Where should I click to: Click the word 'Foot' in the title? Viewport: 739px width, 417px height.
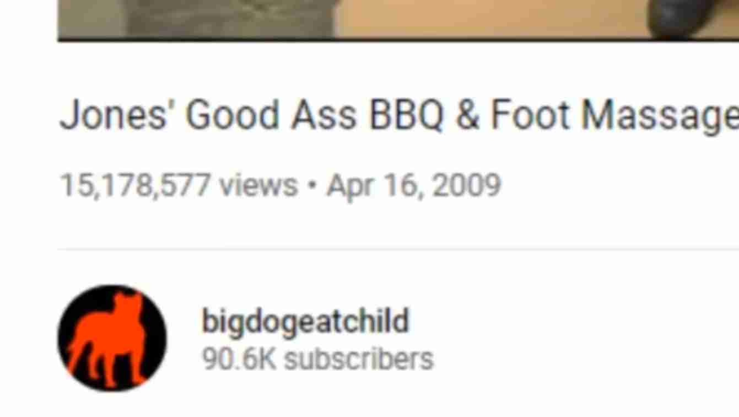[530, 116]
